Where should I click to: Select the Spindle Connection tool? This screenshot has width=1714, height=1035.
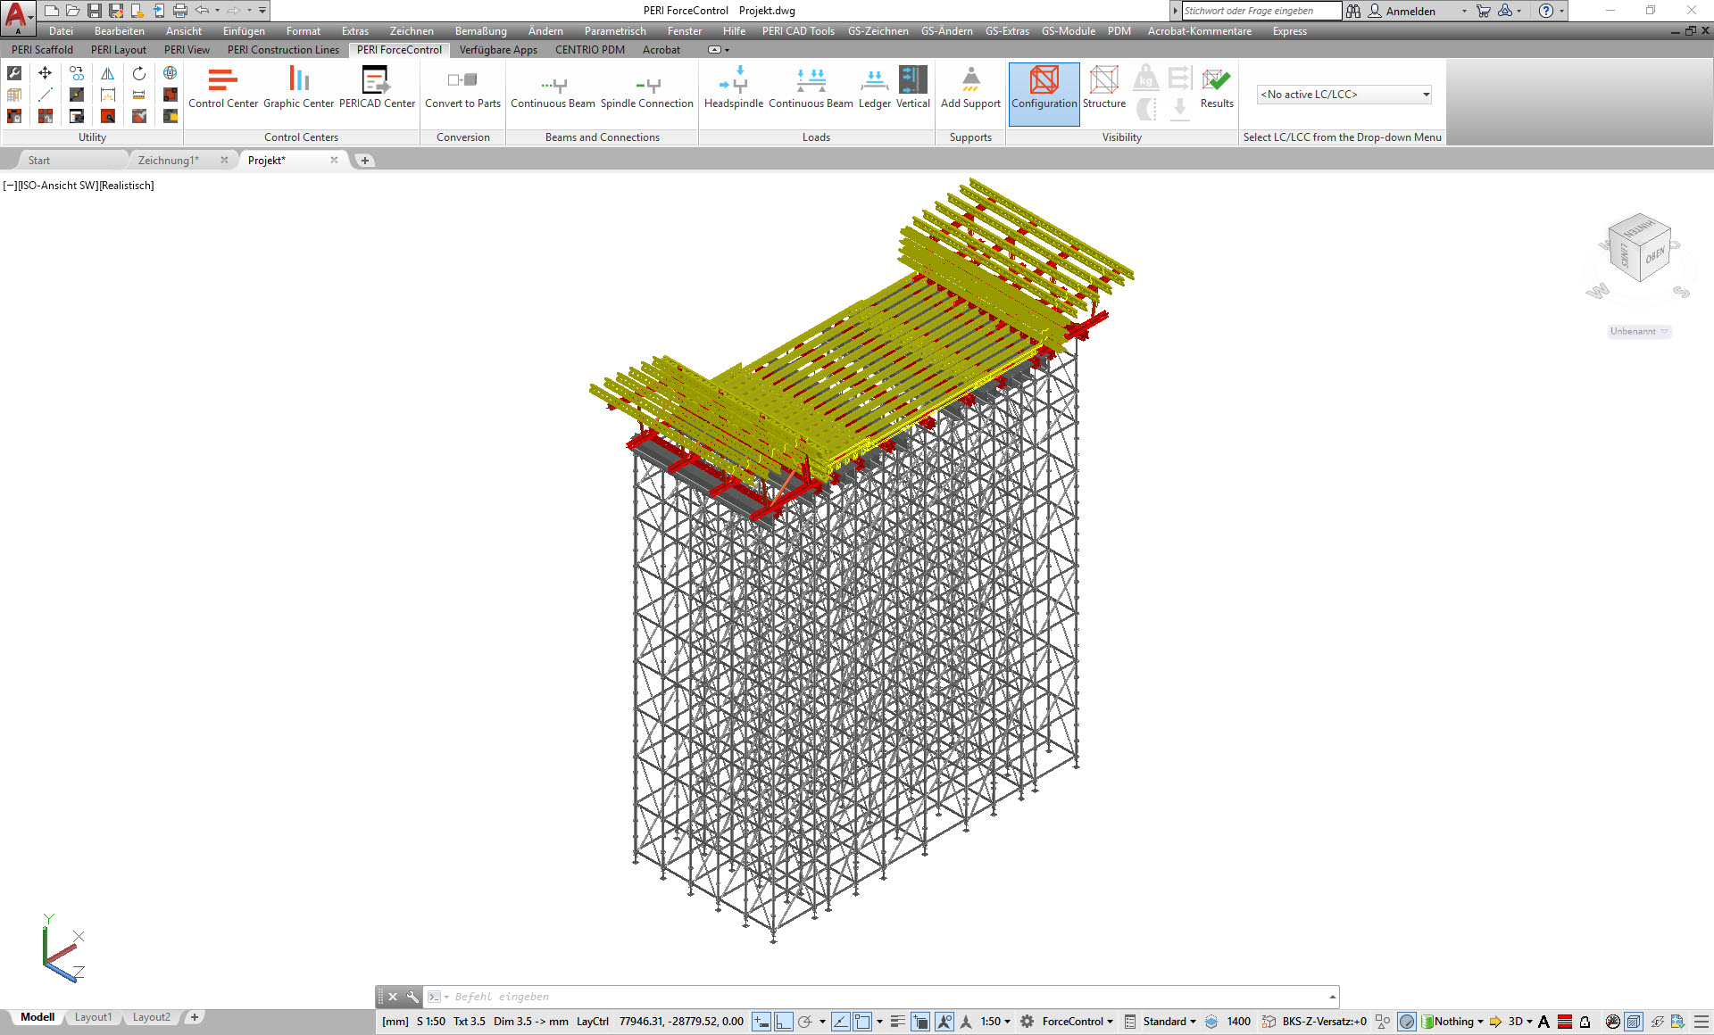tap(646, 89)
